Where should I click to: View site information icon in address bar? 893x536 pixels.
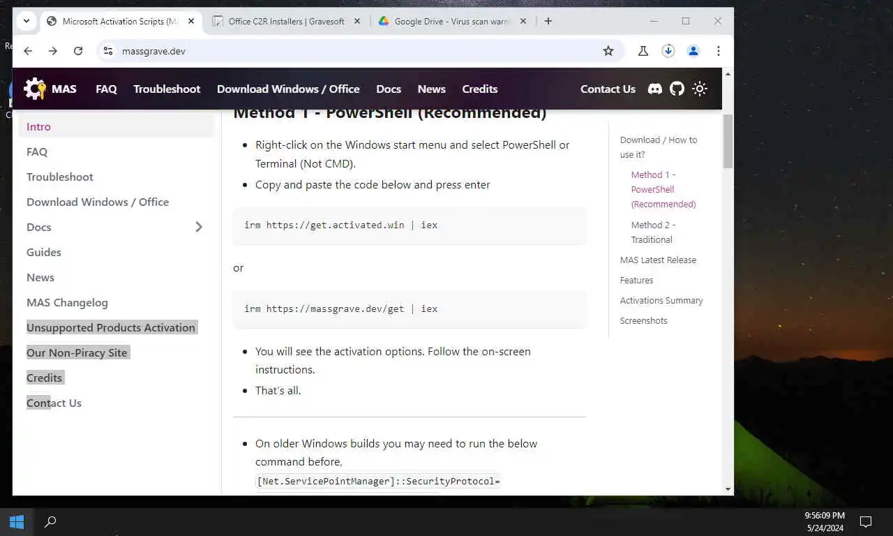coord(107,51)
